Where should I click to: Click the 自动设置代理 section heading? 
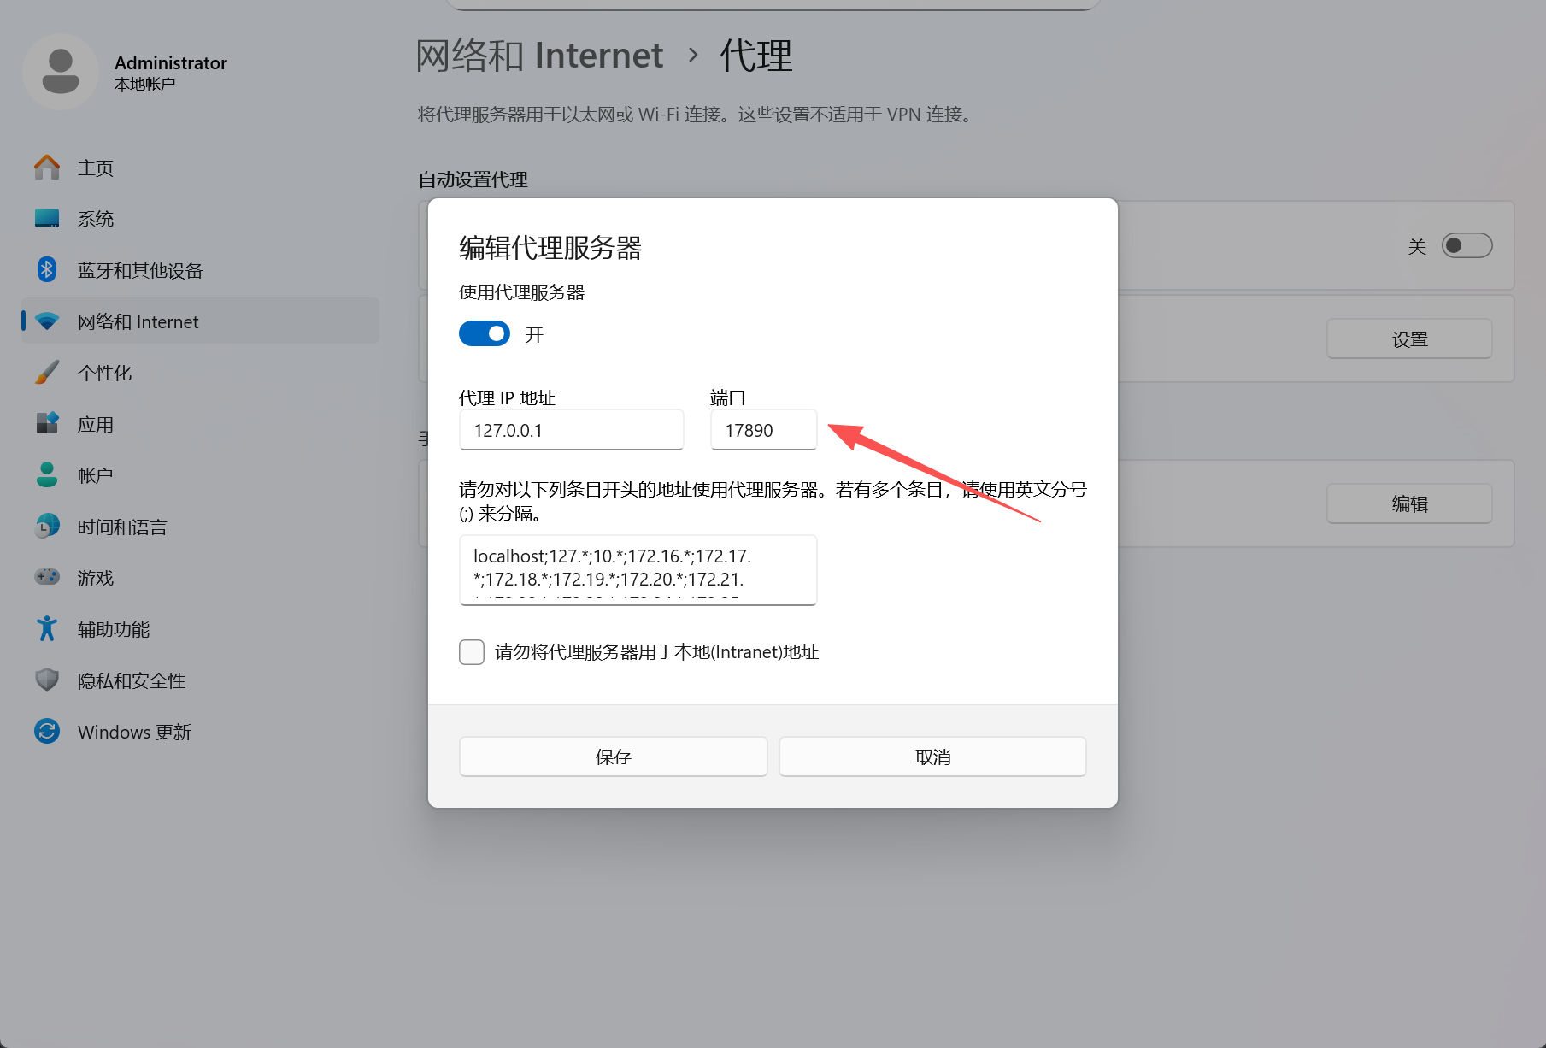point(473,180)
